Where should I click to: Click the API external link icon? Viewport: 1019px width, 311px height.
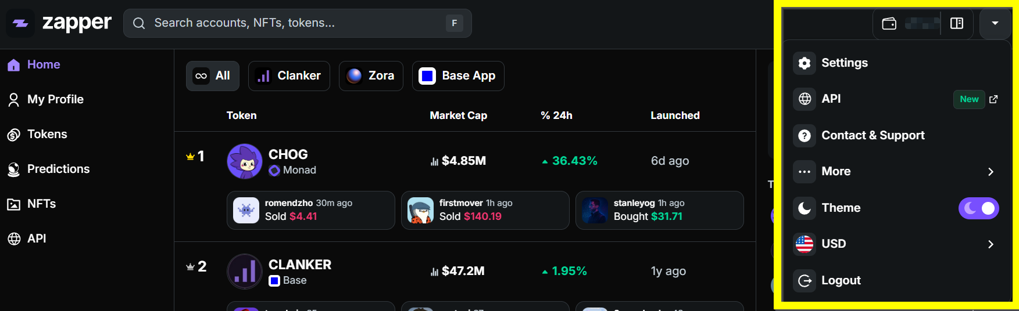click(x=993, y=99)
